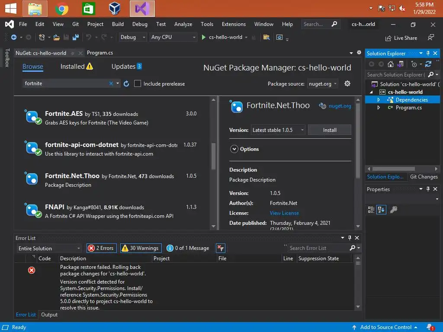
Task: Toggle the 30 Warnings filter
Action: [x=141, y=248]
